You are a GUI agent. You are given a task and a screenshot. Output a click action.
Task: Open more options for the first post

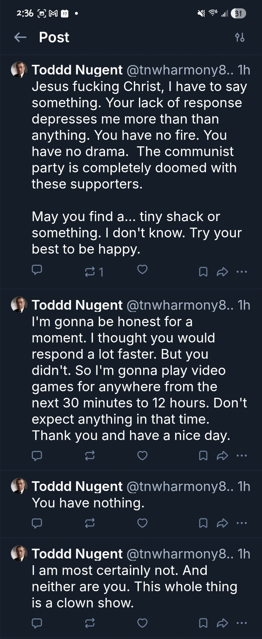pyautogui.click(x=242, y=272)
